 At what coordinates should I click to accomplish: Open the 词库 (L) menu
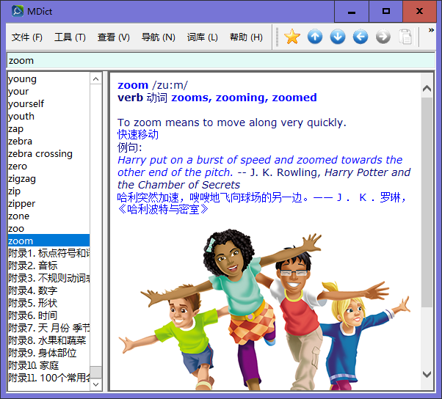[x=202, y=37]
